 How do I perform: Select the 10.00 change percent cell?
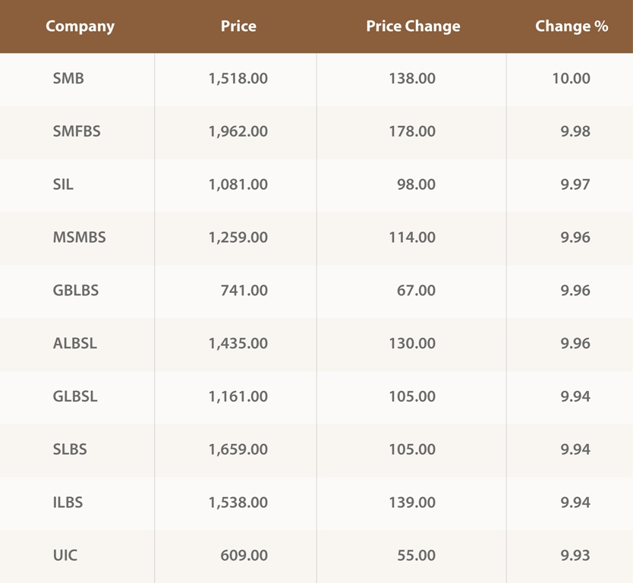coord(572,78)
